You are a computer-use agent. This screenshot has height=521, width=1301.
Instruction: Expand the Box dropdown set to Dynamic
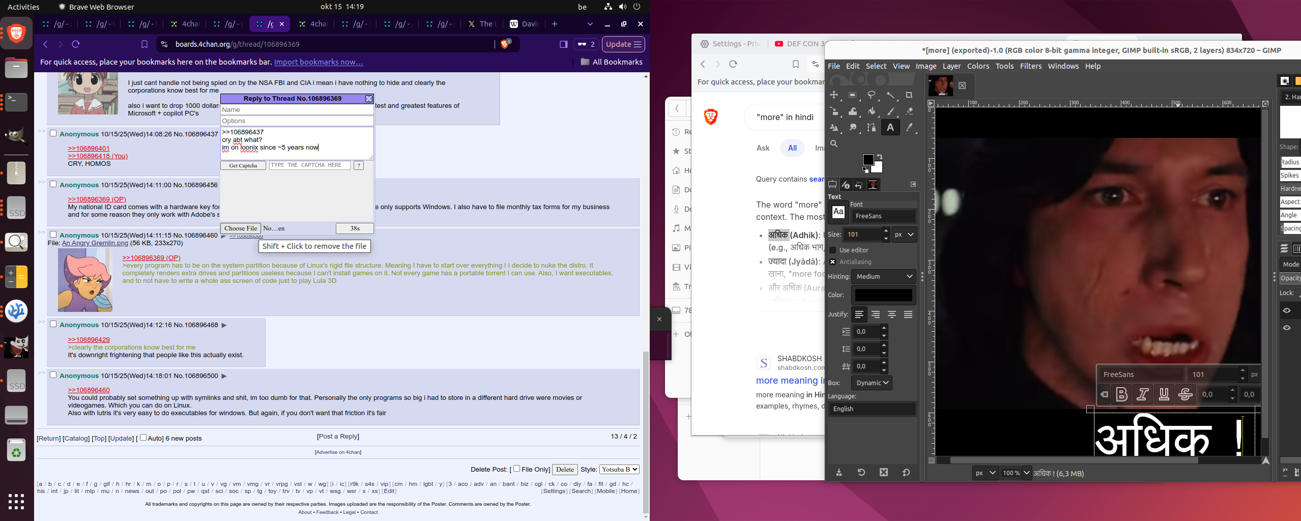[x=872, y=383]
